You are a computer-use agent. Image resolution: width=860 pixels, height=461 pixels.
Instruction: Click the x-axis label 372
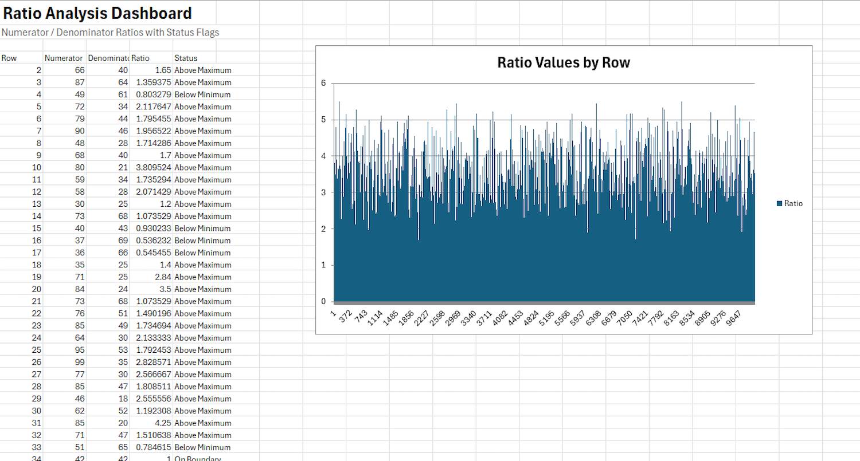[x=345, y=316]
